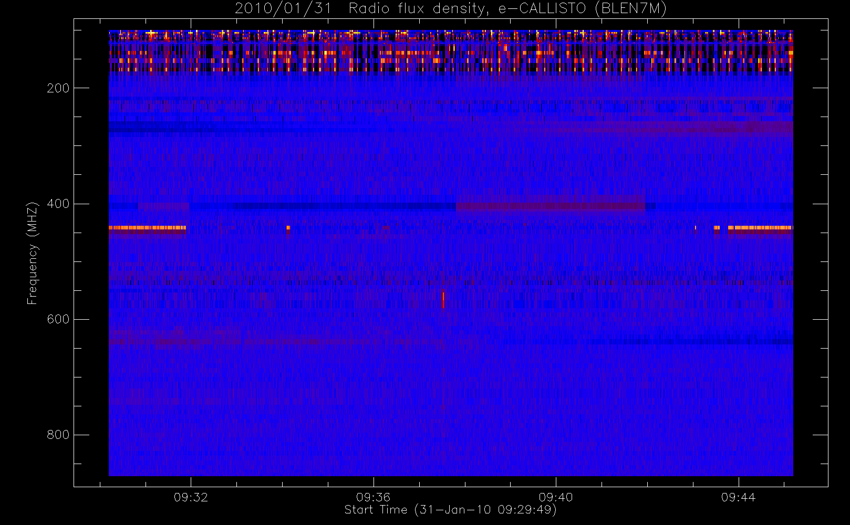850x525 pixels.
Task: Click the 09:44 time tick label
Action: point(738,497)
